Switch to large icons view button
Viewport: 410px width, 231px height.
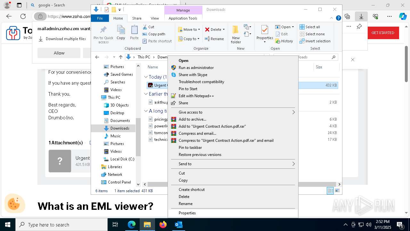tap(337, 191)
